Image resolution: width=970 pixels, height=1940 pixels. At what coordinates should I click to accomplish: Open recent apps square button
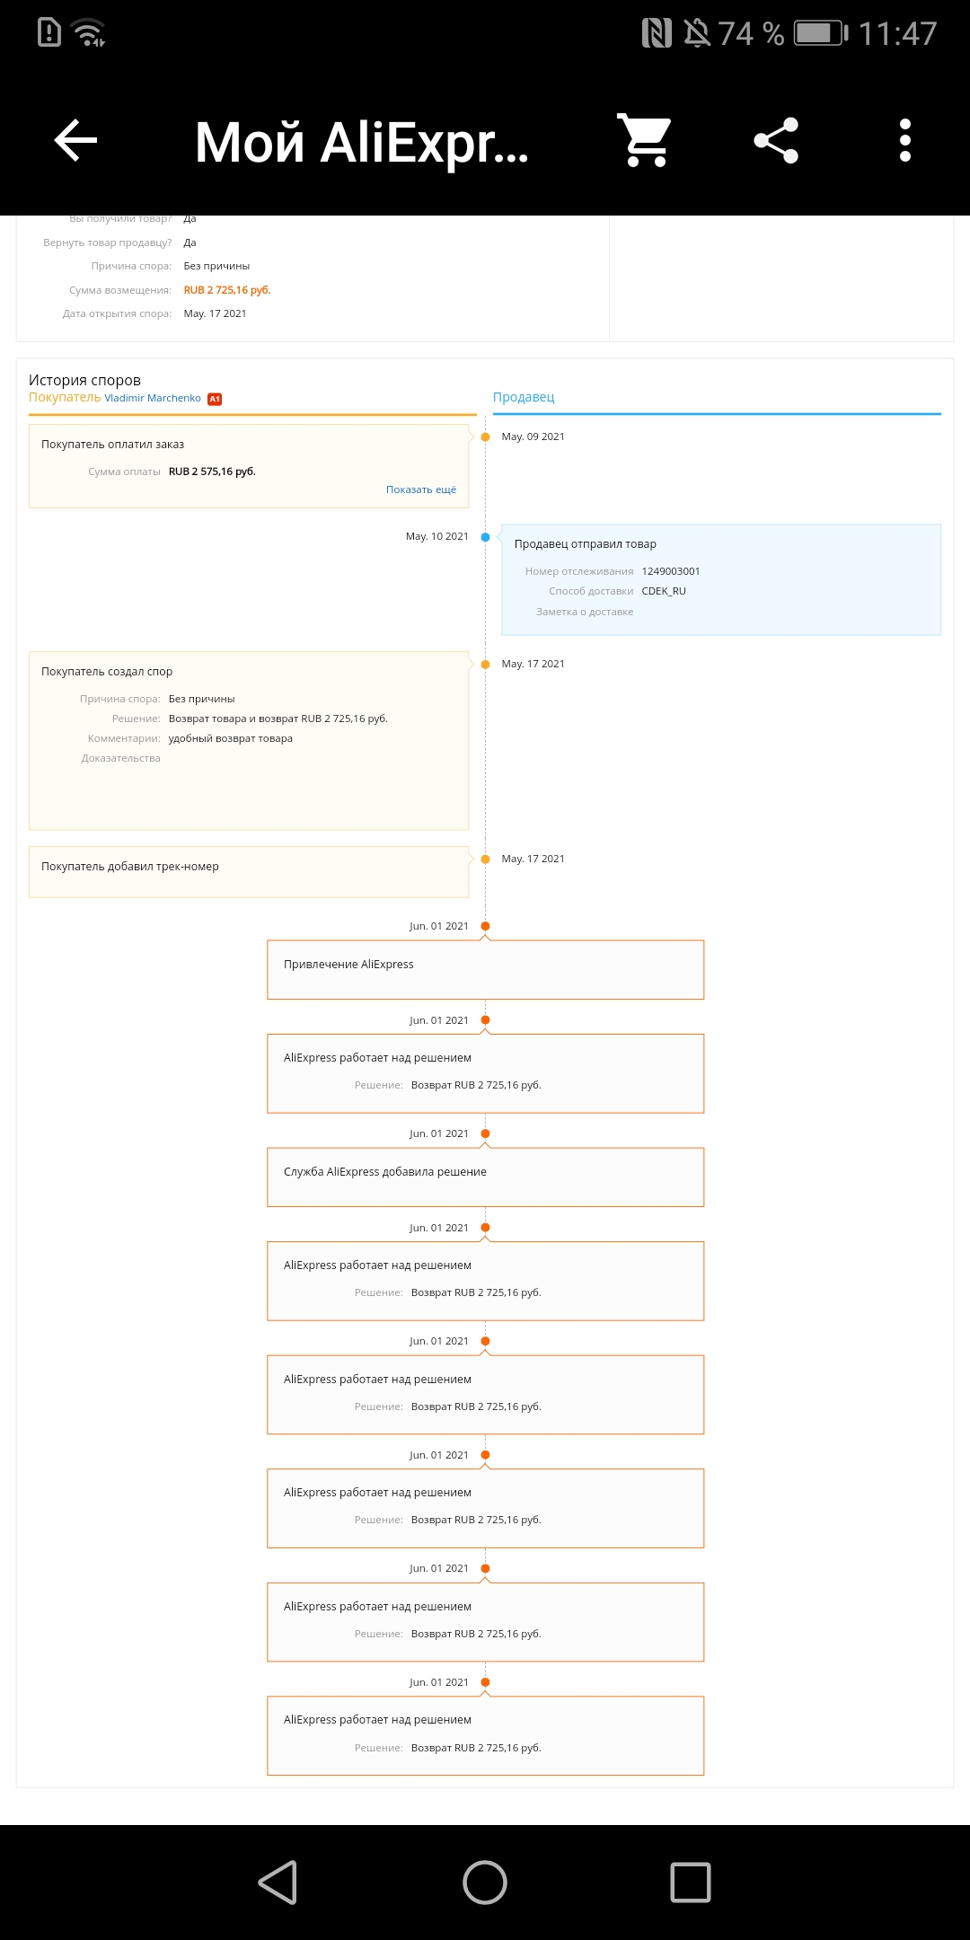(x=691, y=1883)
